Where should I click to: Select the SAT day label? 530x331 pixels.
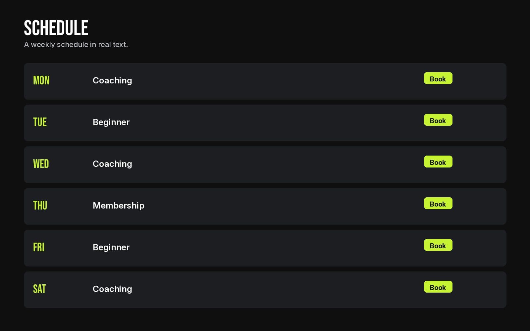tap(39, 289)
